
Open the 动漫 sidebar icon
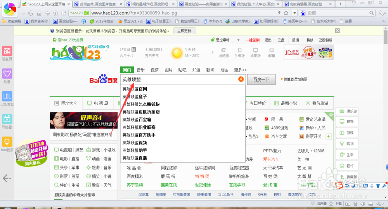pyautogui.click(x=7, y=76)
